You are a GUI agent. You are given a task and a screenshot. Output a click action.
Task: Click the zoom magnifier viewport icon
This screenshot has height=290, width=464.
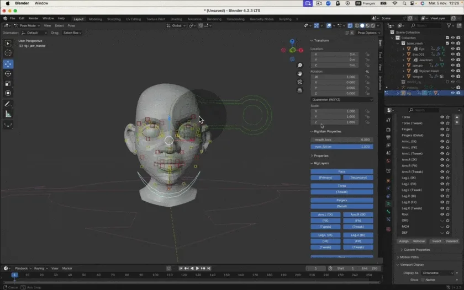(300, 65)
